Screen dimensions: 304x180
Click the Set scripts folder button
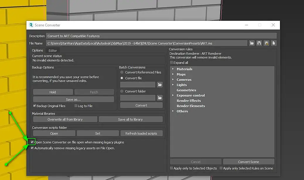98,133
